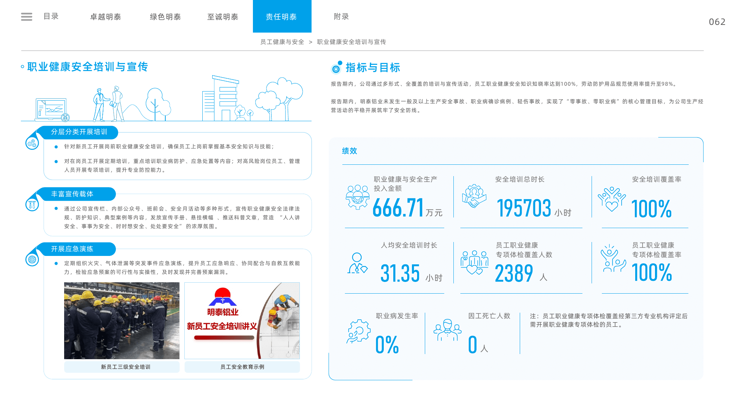Switch to the 卓越明泰 tab
Screen dimensions: 736x413
pyautogui.click(x=106, y=17)
